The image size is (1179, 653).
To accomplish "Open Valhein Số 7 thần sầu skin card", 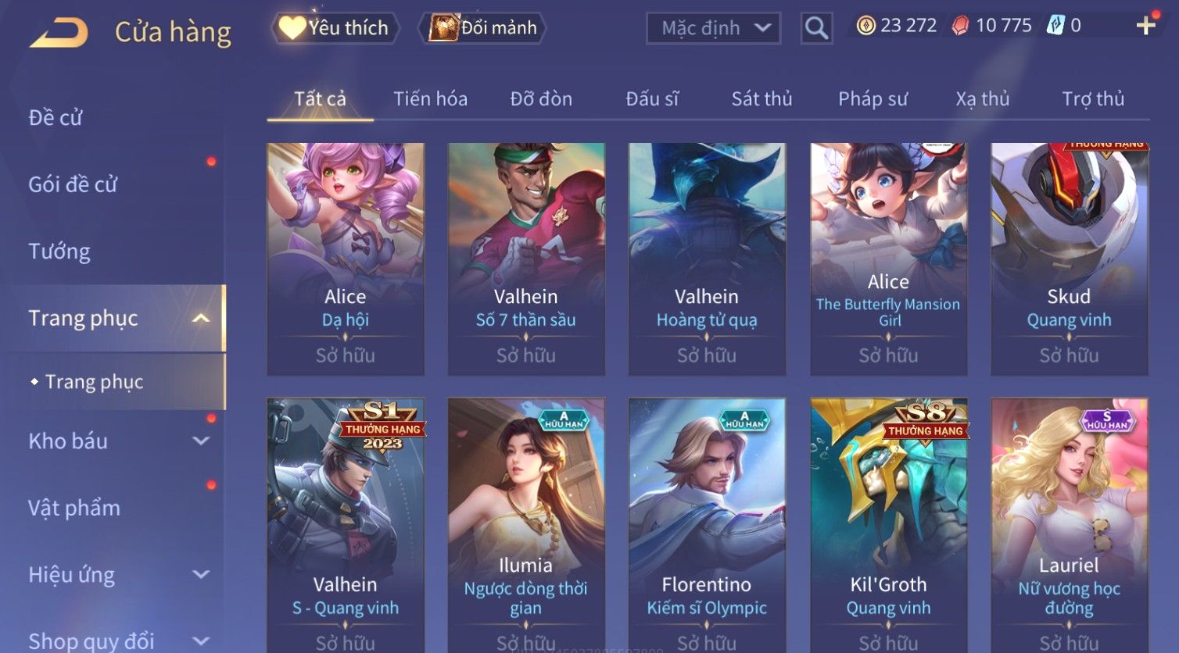I will point(526,259).
